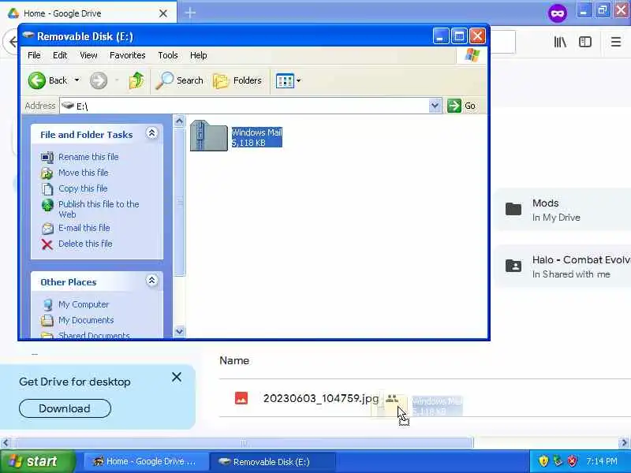
Task: Open My Computer link
Action: coord(84,304)
